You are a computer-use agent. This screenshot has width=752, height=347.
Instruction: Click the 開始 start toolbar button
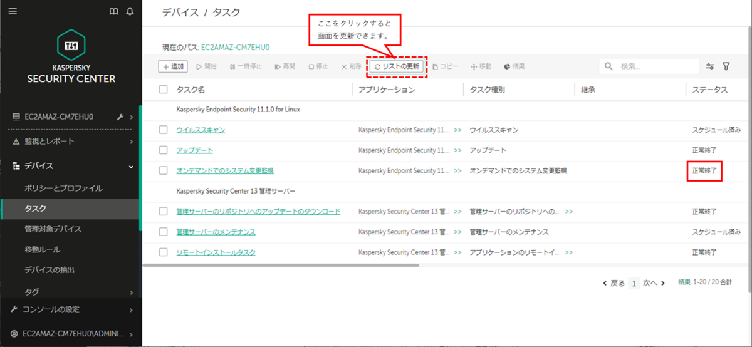coord(207,66)
